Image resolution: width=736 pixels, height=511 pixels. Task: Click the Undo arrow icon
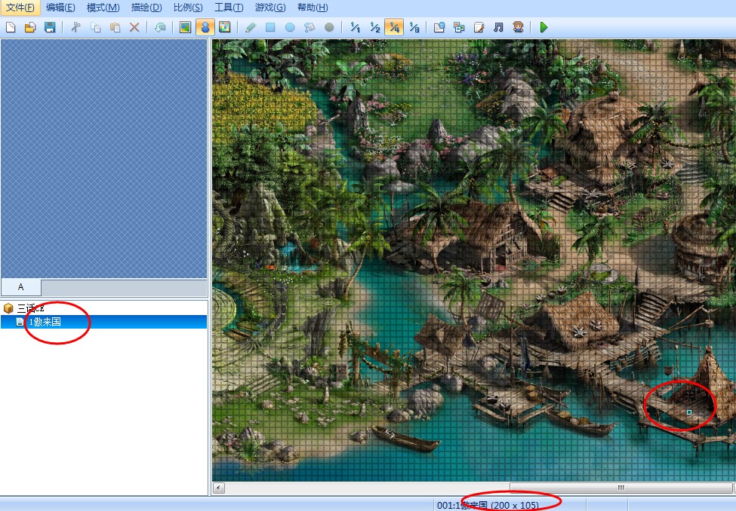click(160, 27)
